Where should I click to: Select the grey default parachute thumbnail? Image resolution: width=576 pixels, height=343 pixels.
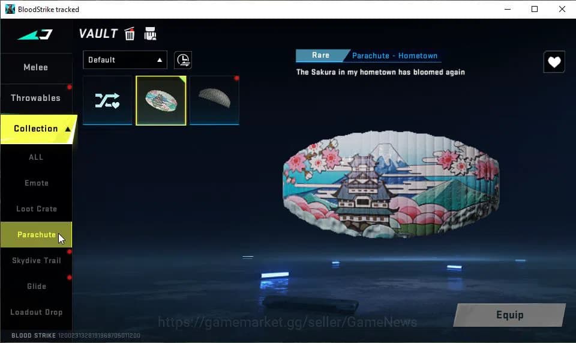click(215, 100)
